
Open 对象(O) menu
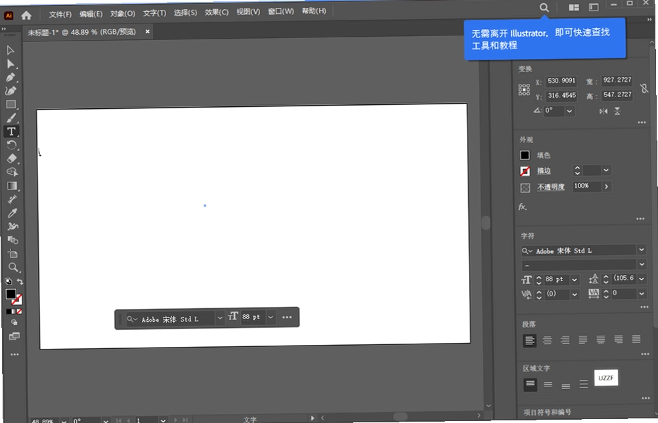point(123,13)
